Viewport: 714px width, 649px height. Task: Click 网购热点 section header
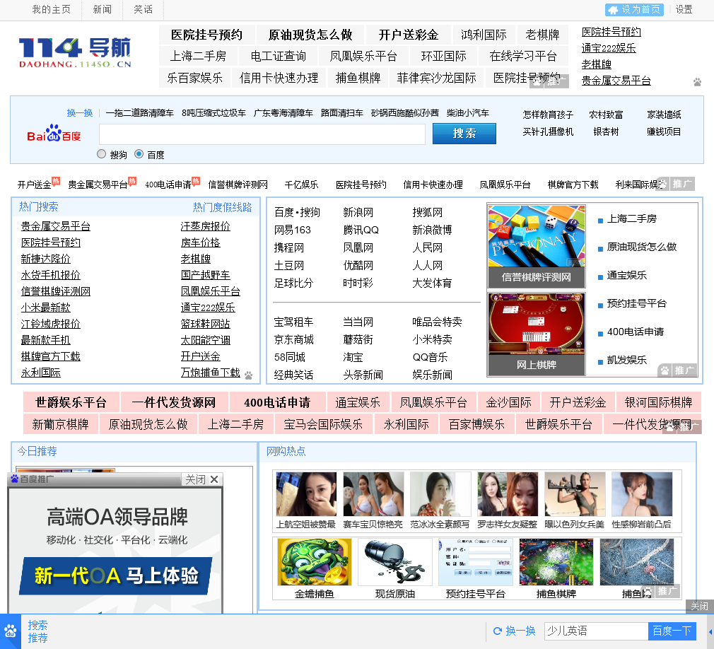point(286,451)
